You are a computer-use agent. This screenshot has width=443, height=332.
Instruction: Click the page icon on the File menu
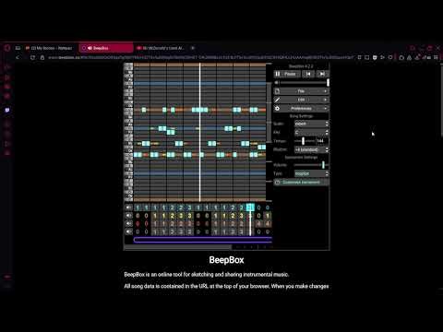tap(277, 91)
